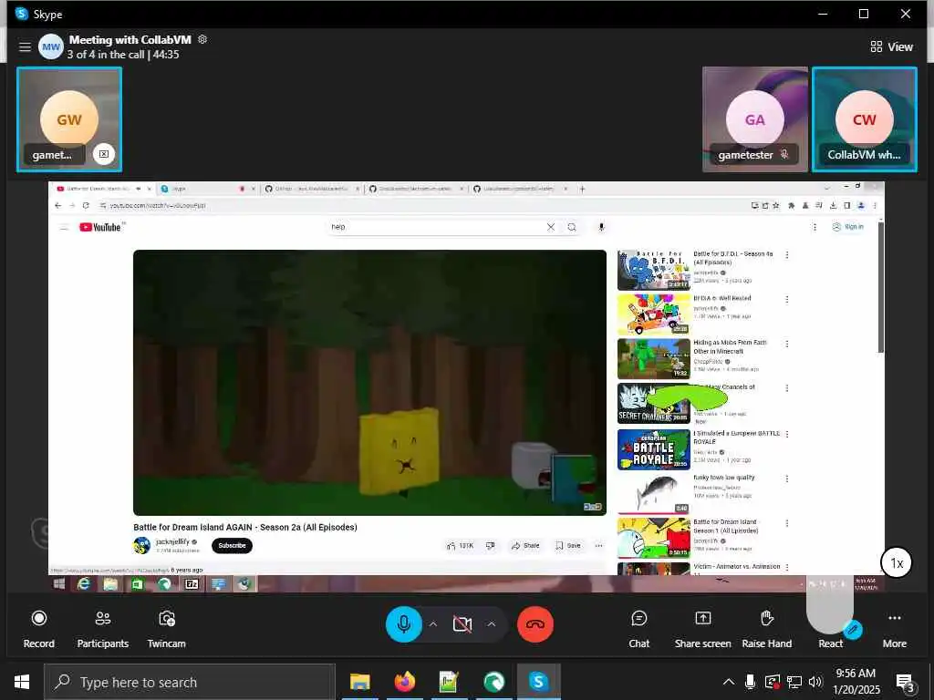This screenshot has width=934, height=700.
Task: Open the Skype hamburger menu
Action: [x=25, y=46]
